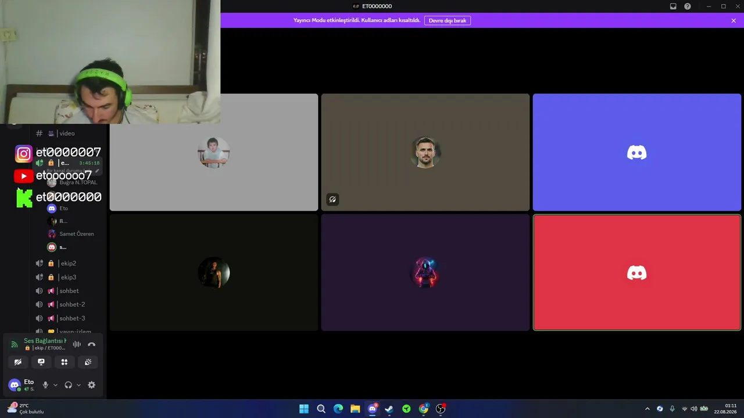Turn on camera in voice panel
The height and width of the screenshot is (418, 744).
tap(18, 362)
